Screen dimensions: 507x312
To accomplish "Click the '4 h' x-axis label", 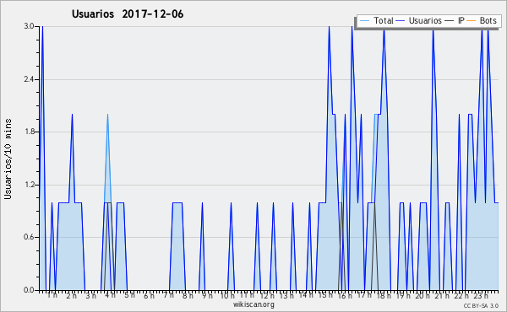I will click(x=110, y=295).
